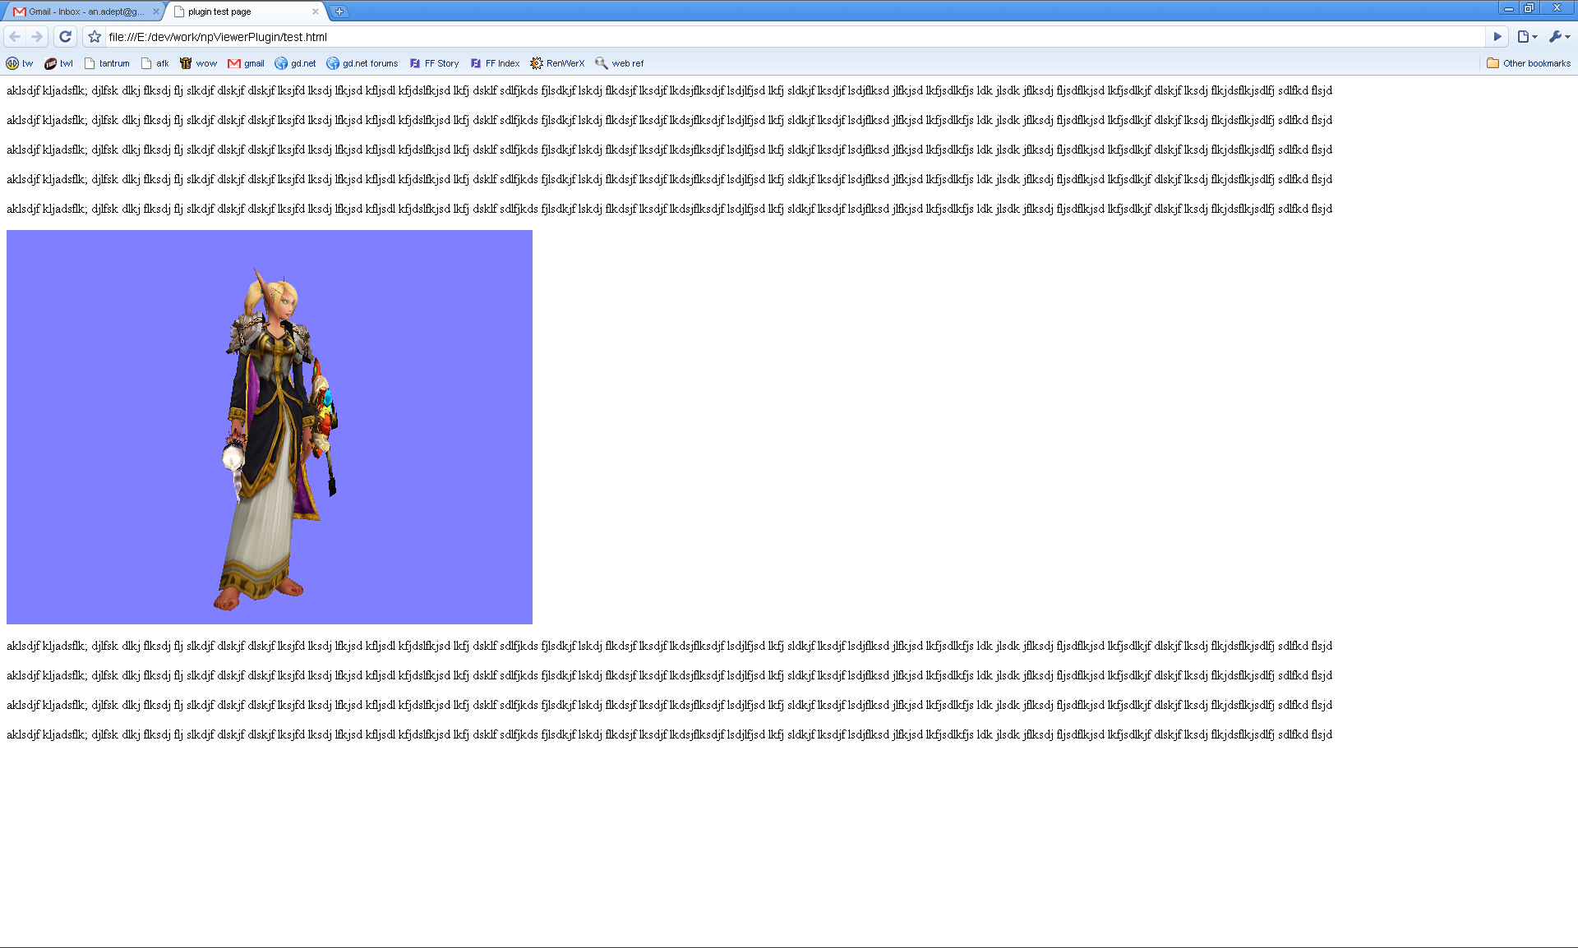Click the reload page icon
The image size is (1578, 948).
(x=66, y=36)
